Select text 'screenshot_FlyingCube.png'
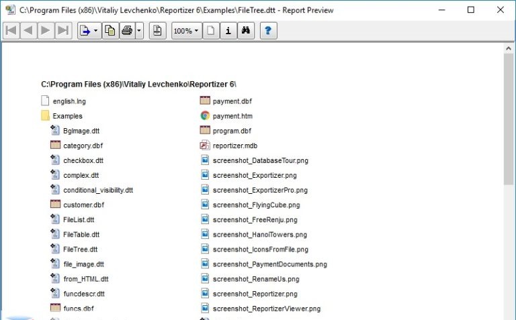Viewport: 516px width, 320px height. coord(257,205)
